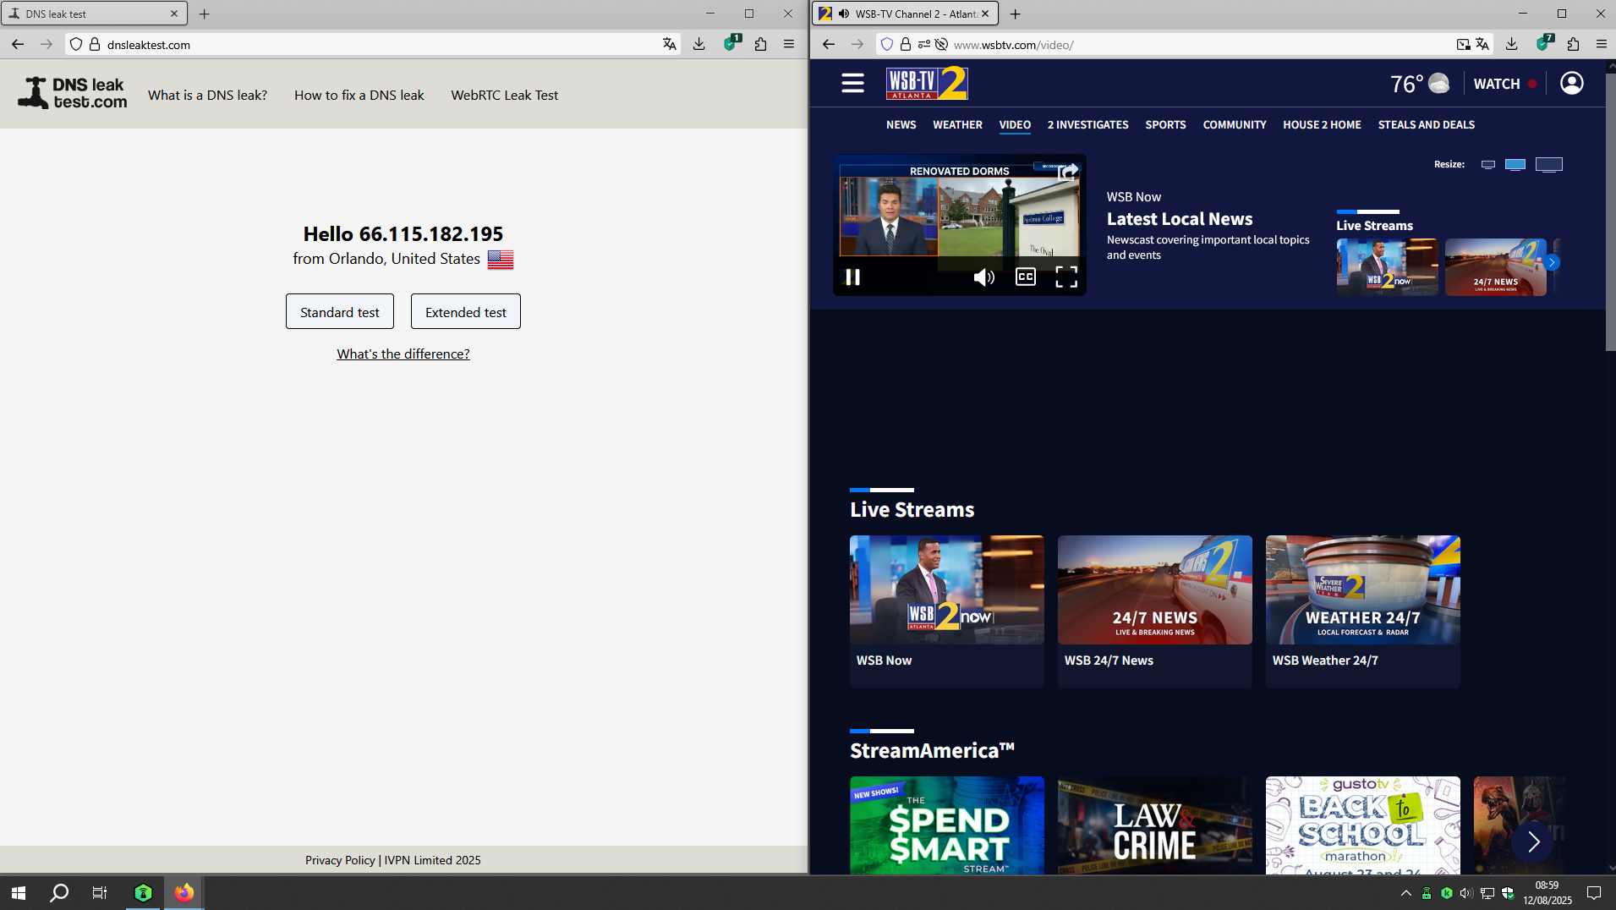The height and width of the screenshot is (910, 1616).
Task: Go to the WEATHER section
Action: [x=957, y=124]
